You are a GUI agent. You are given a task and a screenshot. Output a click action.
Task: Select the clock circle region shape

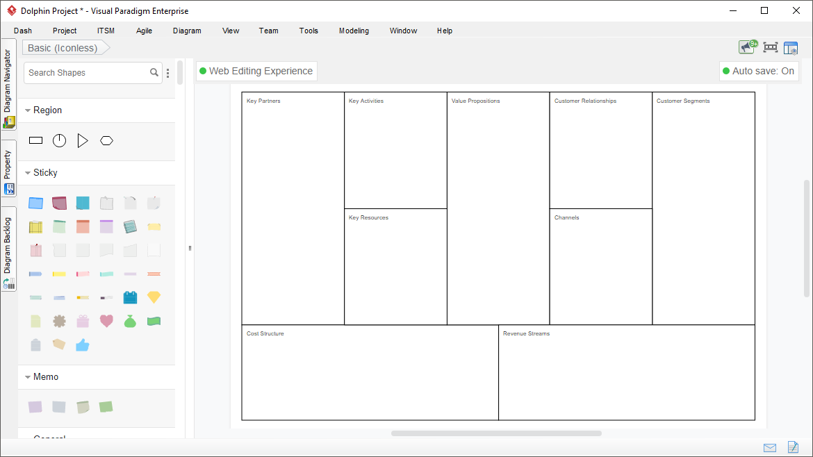point(59,140)
